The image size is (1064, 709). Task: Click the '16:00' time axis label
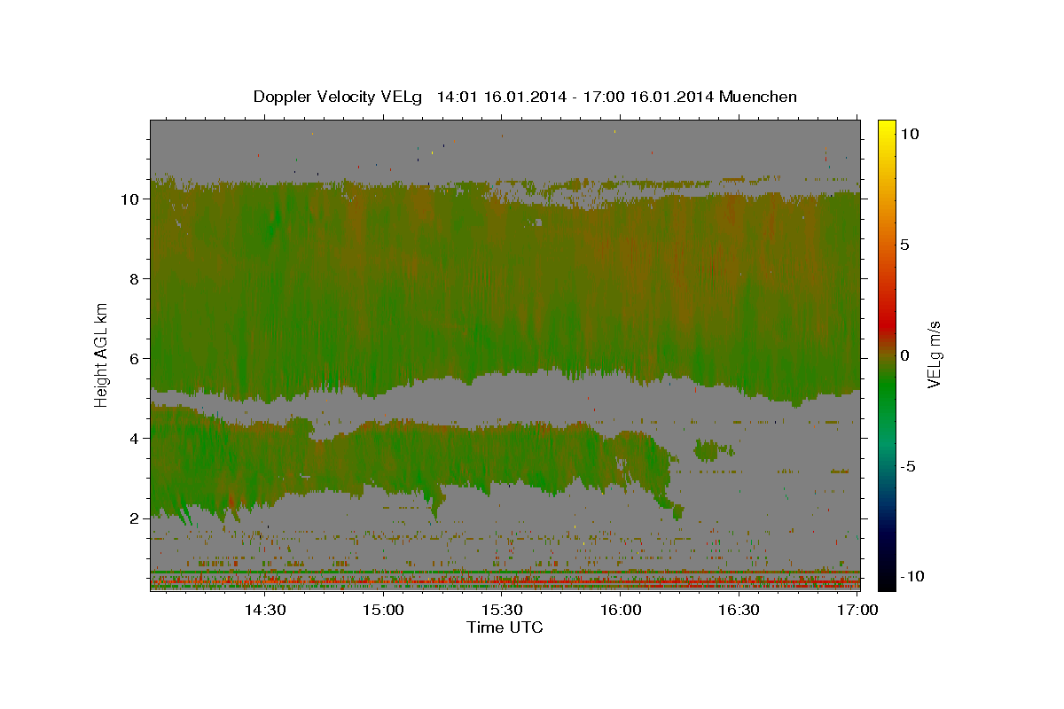coord(621,610)
